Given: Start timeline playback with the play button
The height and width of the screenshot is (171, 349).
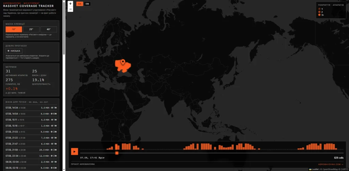Looking at the screenshot, I should click(74, 152).
